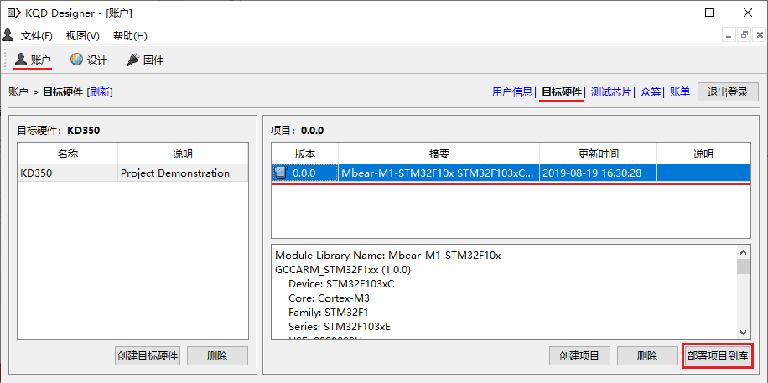Click the details pane scrollbar thumb
The width and height of the screenshot is (768, 383).
pos(743,267)
